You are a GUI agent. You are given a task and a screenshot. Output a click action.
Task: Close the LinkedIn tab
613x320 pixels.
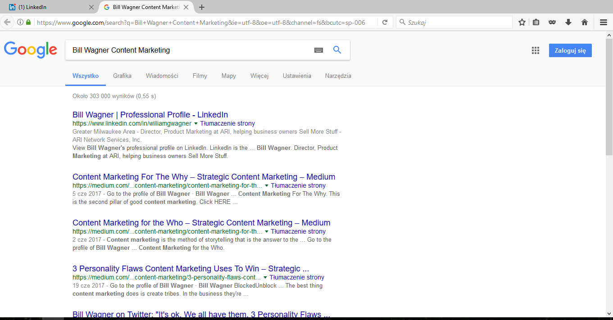pos(92,7)
